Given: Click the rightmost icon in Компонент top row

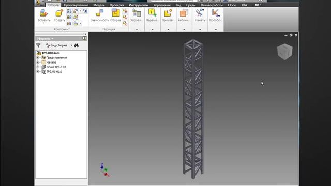Looking at the screenshot, I should (x=85, y=11).
